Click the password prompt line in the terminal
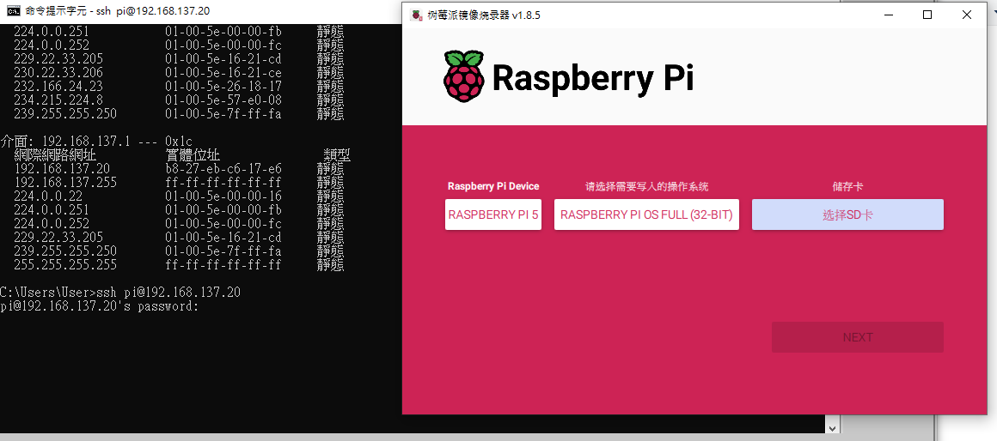Viewport: 997px width, 441px height. coord(100,306)
